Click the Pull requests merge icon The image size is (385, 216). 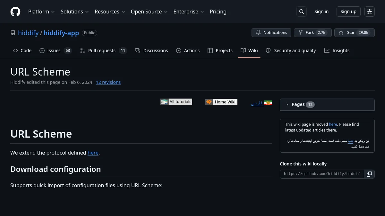click(x=82, y=51)
